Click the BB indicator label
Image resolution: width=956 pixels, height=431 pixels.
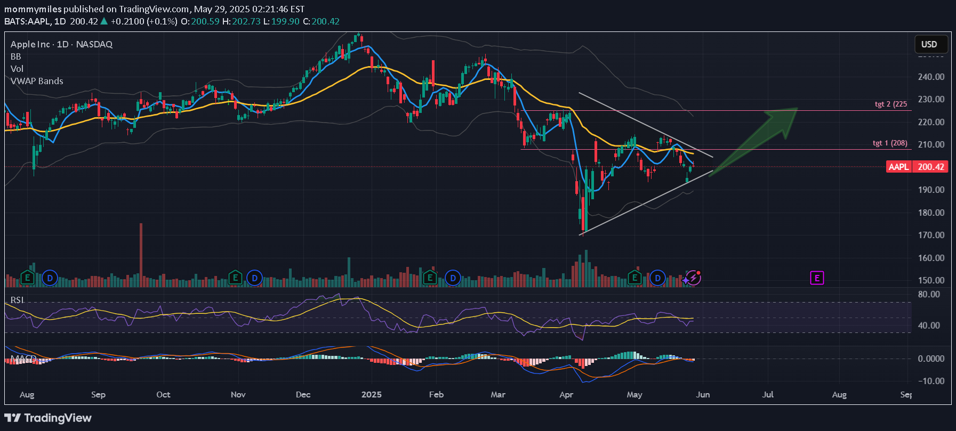pos(16,56)
